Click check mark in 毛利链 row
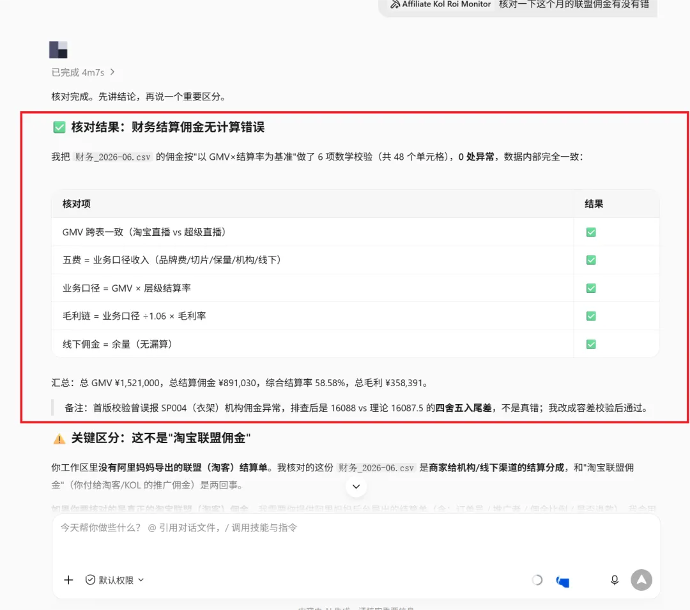 pyautogui.click(x=591, y=317)
